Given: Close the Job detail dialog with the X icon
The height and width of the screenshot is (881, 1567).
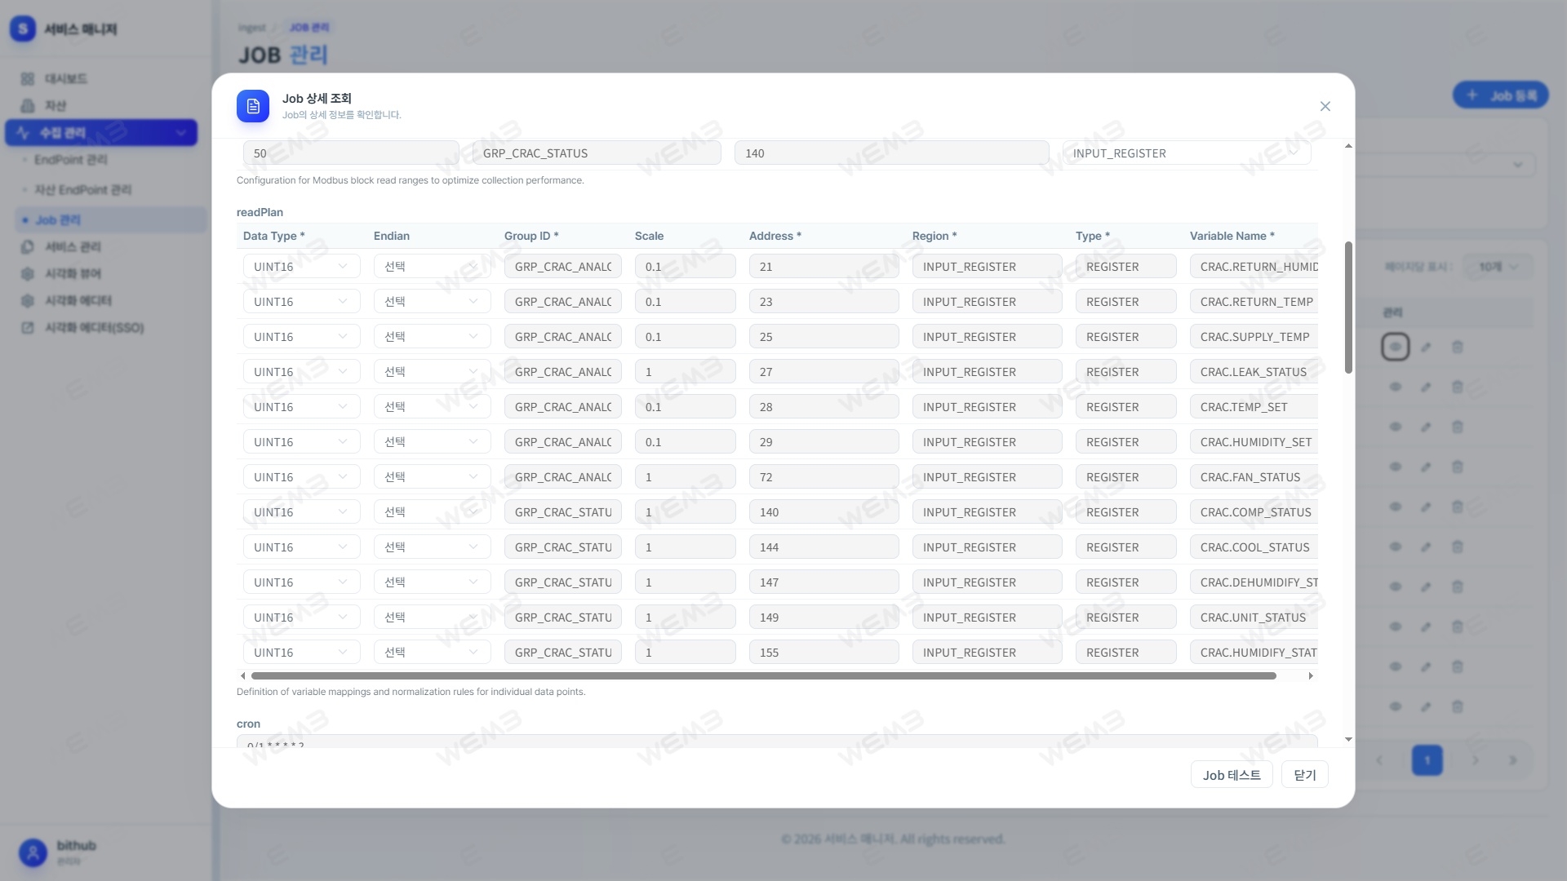Looking at the screenshot, I should click(1325, 106).
